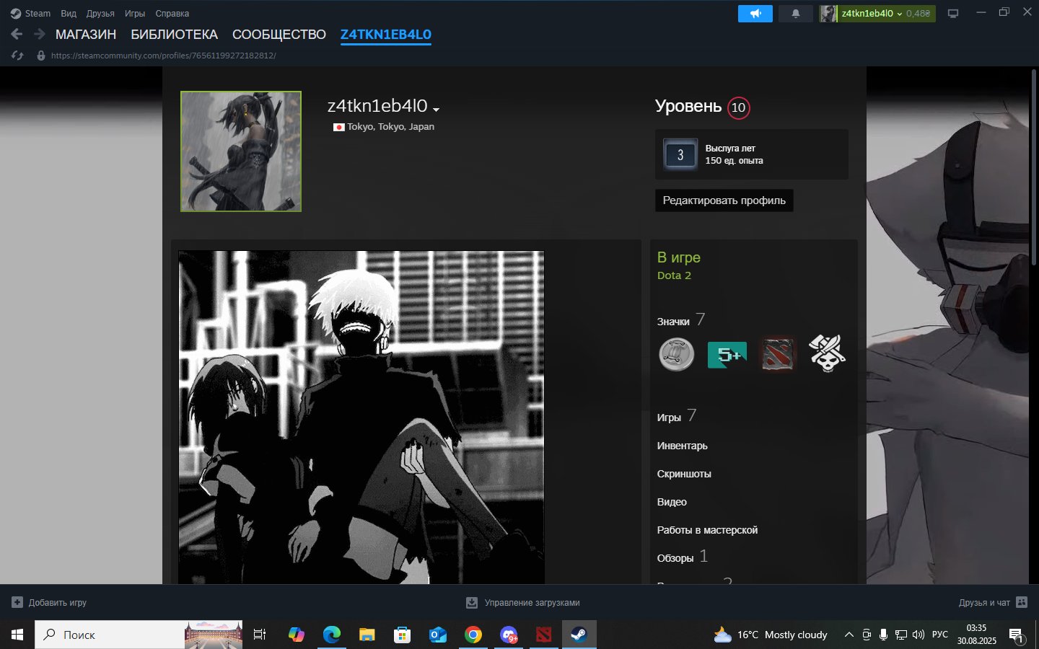This screenshot has height=649, width=1039.
Task: Click the silver pillar community badge
Action: point(676,354)
